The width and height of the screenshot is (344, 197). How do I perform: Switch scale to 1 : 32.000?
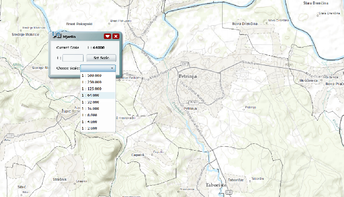(91, 101)
